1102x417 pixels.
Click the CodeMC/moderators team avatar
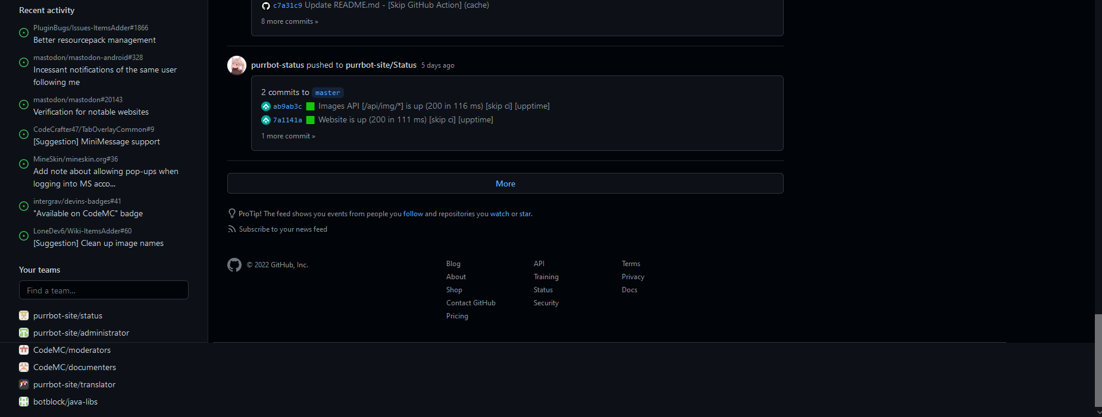click(x=24, y=350)
